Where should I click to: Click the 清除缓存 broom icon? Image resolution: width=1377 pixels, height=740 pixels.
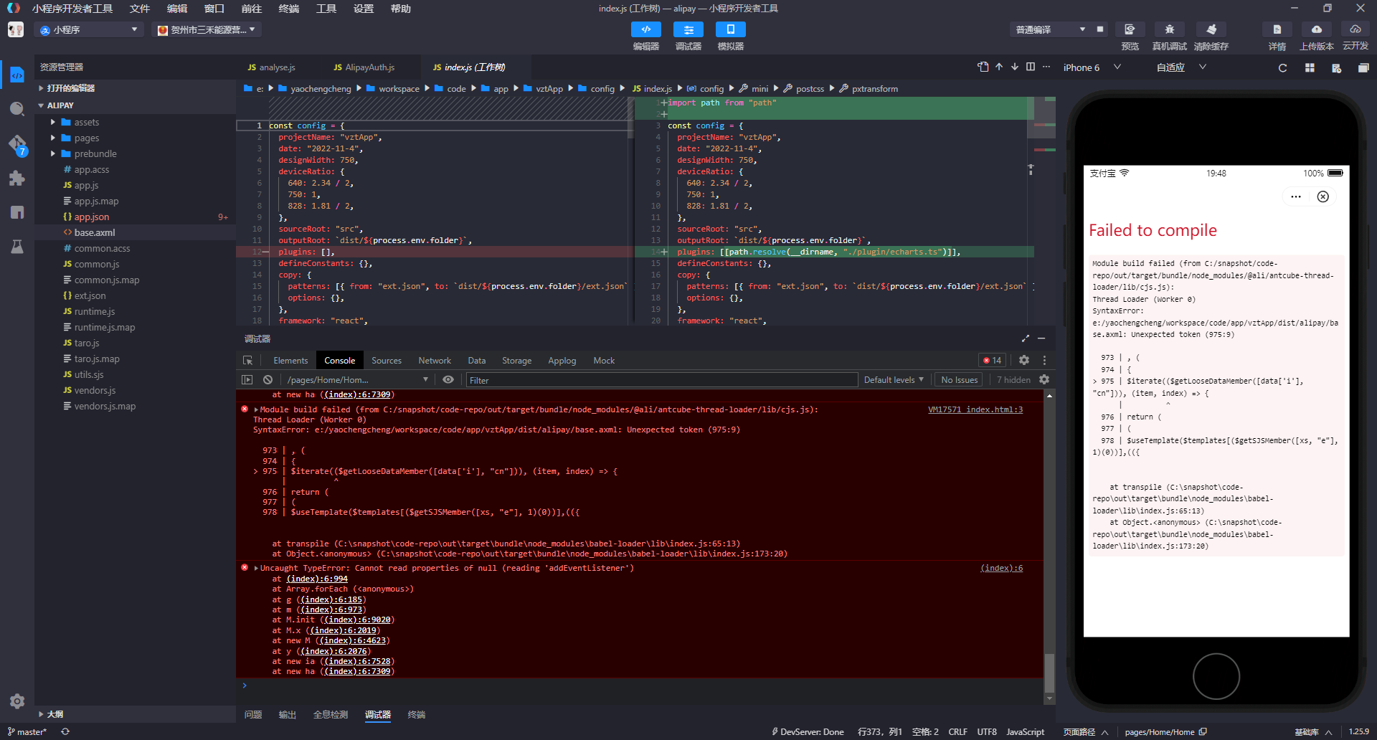tap(1211, 29)
